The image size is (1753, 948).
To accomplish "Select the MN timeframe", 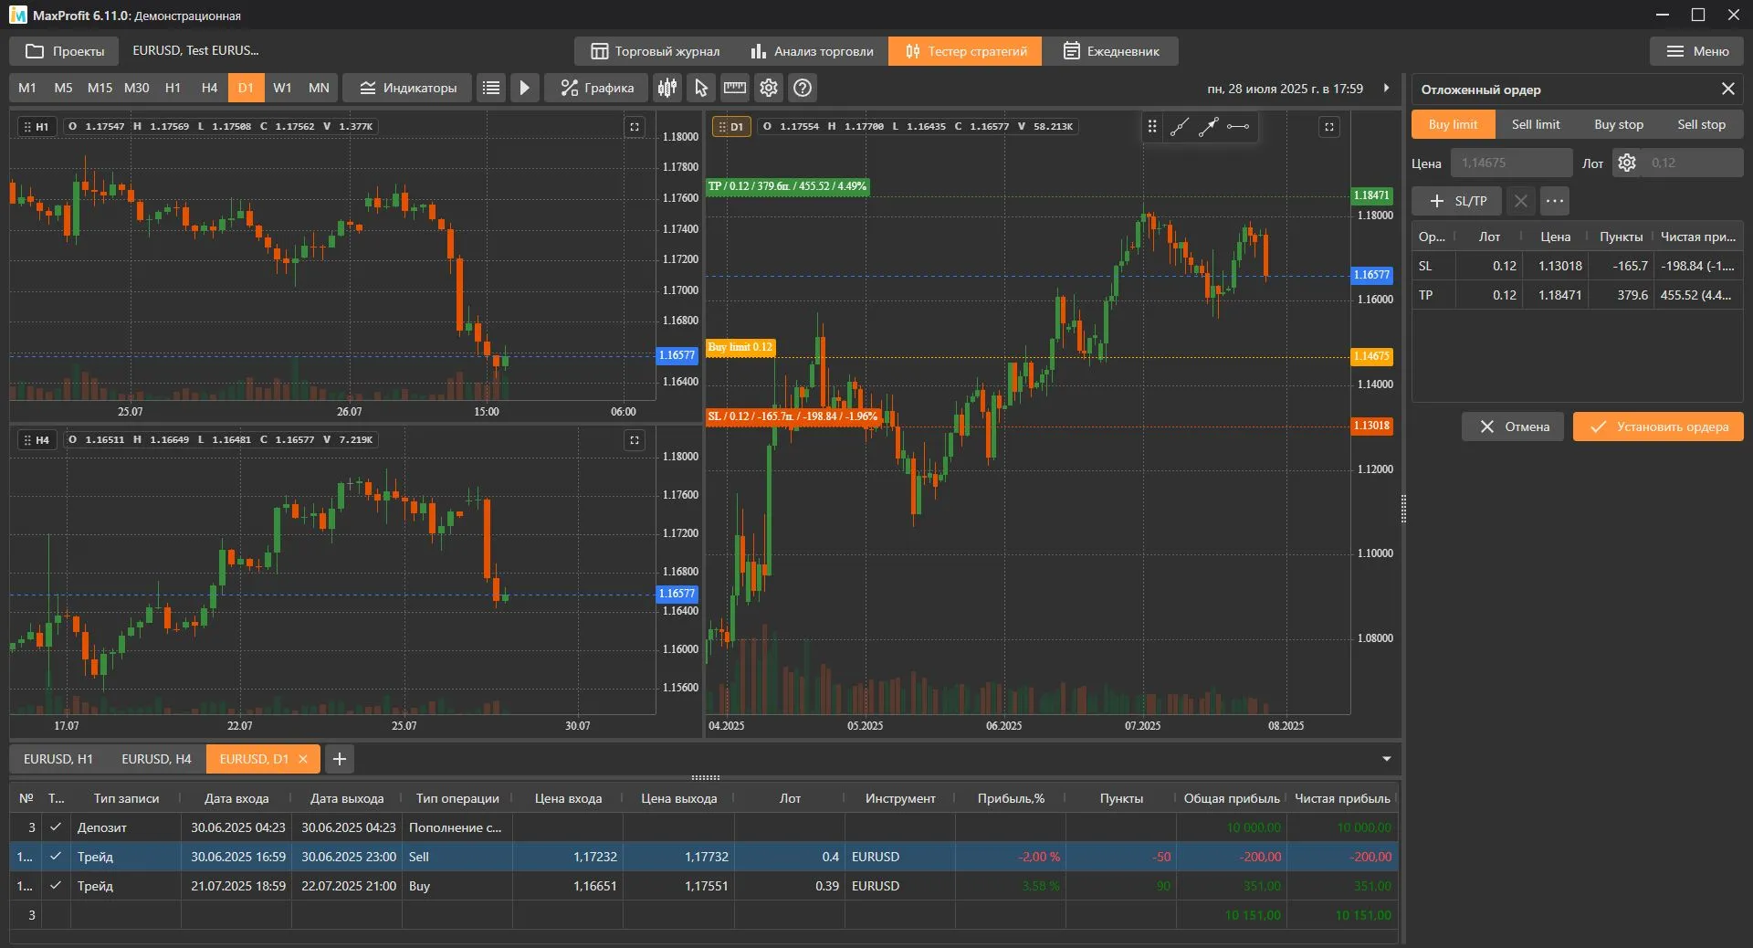I will click(x=319, y=88).
